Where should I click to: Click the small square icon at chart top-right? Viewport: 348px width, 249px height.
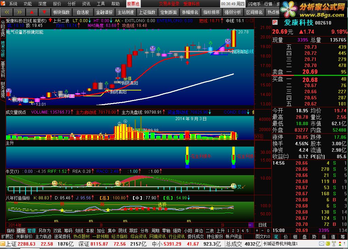(x=252, y=20)
